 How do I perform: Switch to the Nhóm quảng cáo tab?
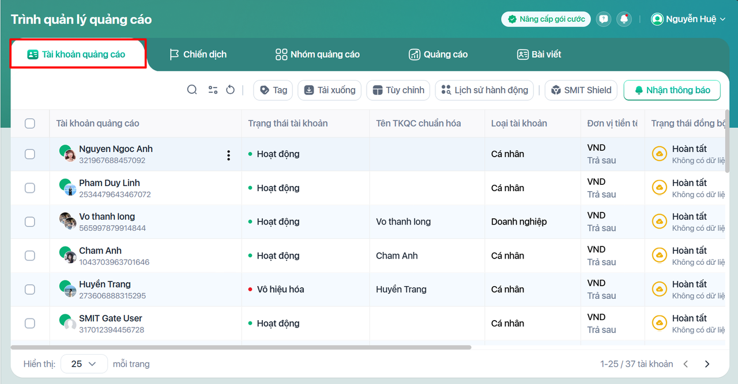(x=317, y=55)
